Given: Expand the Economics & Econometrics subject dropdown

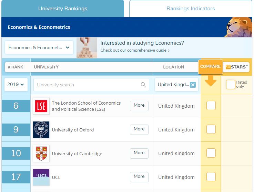Looking at the screenshot, I should 39,47.
